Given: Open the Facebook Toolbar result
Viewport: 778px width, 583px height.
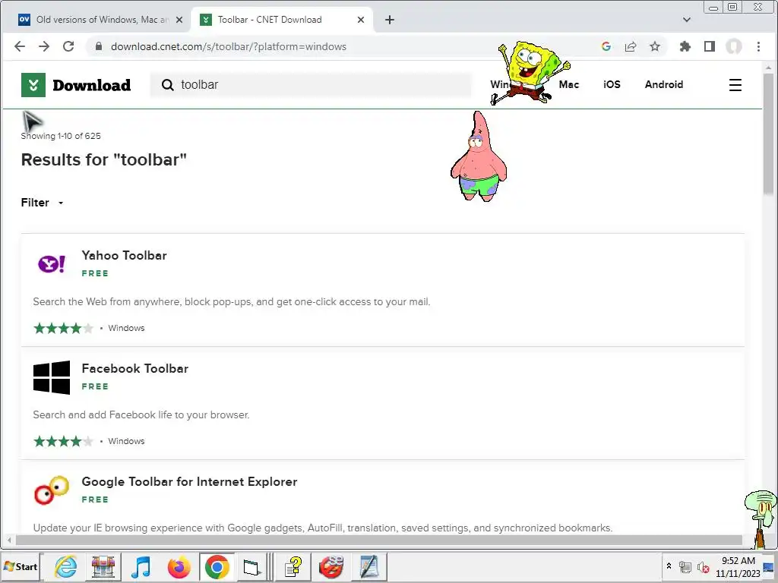Looking at the screenshot, I should 135,368.
